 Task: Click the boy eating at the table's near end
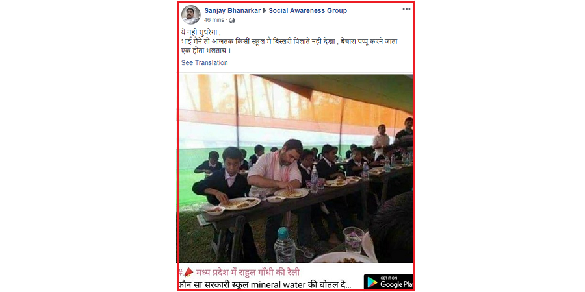pyautogui.click(x=222, y=175)
